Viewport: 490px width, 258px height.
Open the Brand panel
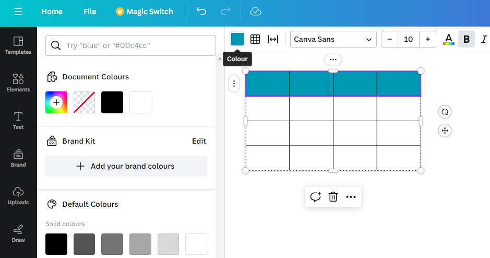[18, 158]
